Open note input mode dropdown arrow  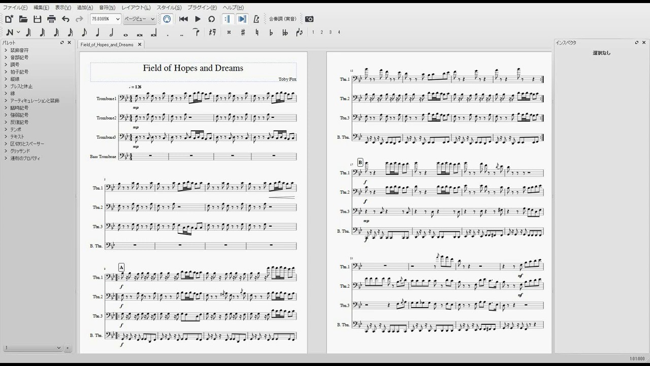19,33
